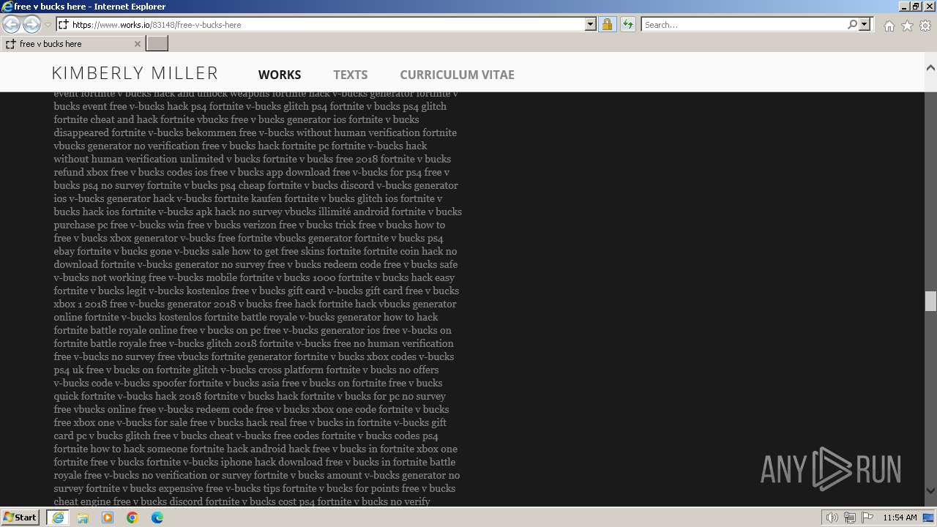Click the KIMBERLY MILLER site title
This screenshot has width=937, height=527.
[x=135, y=73]
